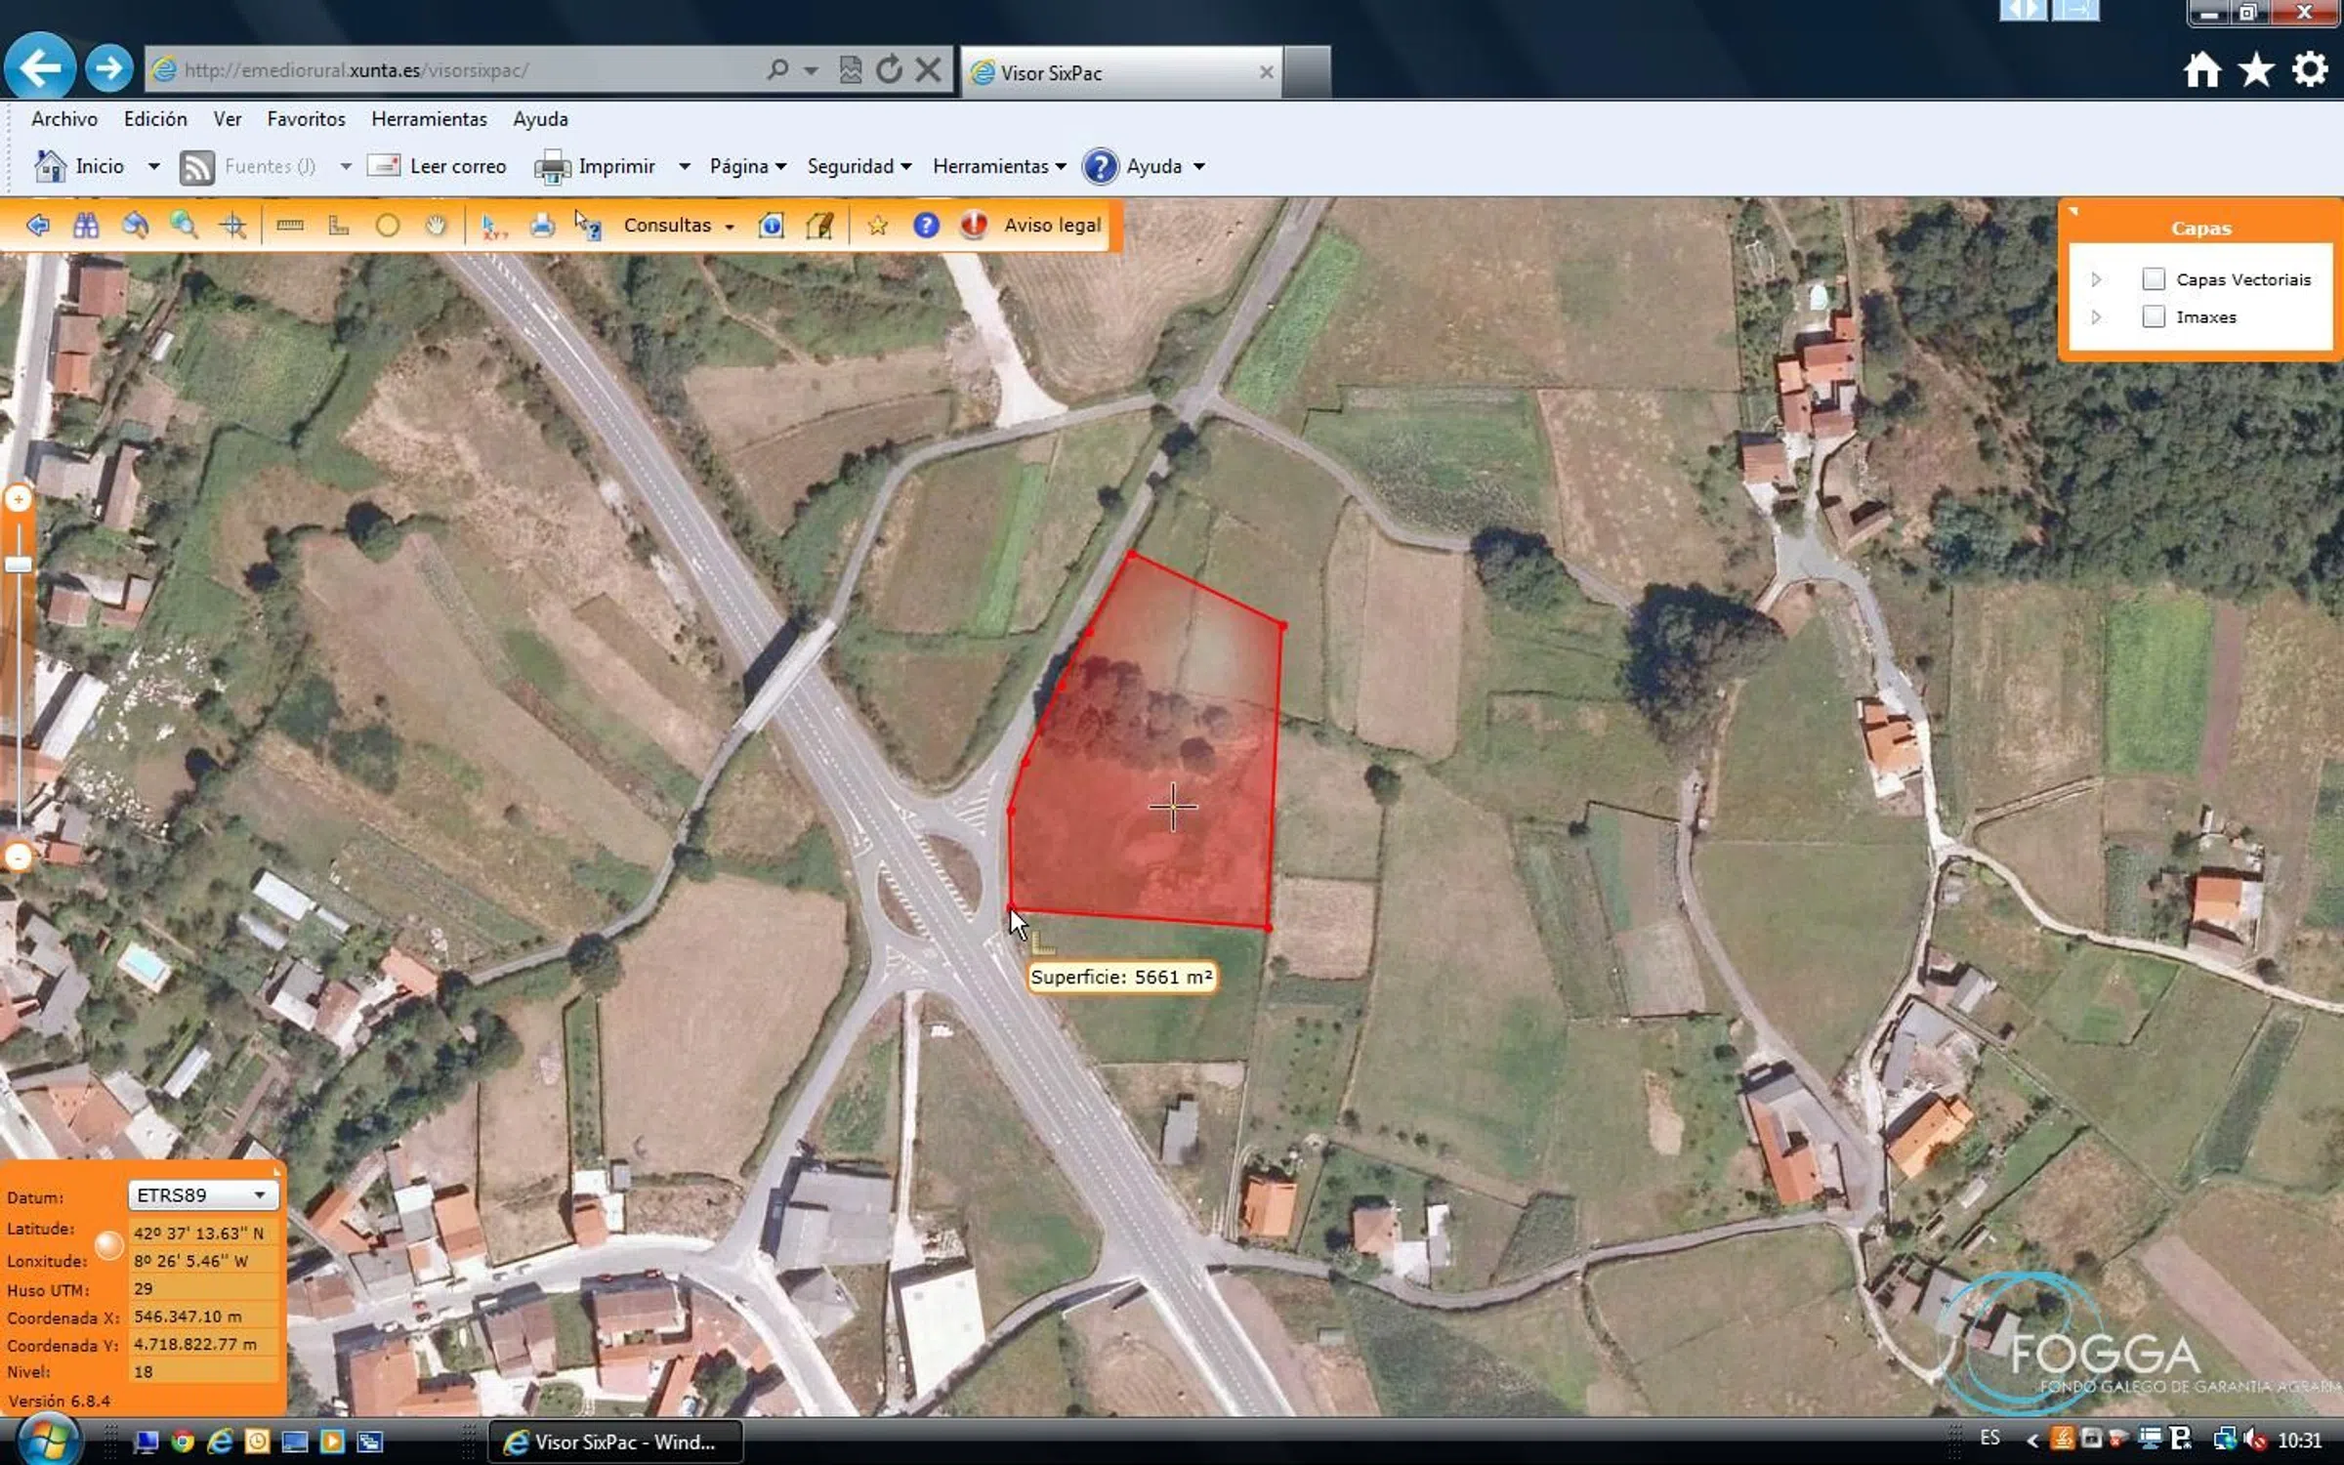Click the Aviso legal button
This screenshot has width=2344, height=1465.
[x=1051, y=226]
